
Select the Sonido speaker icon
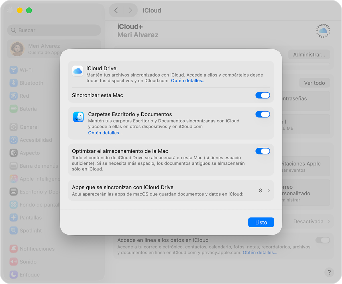pyautogui.click(x=13, y=262)
